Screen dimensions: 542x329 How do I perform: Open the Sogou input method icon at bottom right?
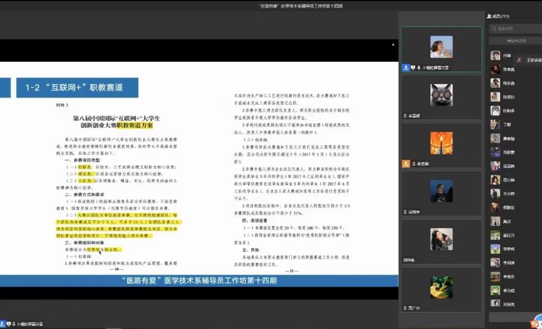(x=536, y=324)
